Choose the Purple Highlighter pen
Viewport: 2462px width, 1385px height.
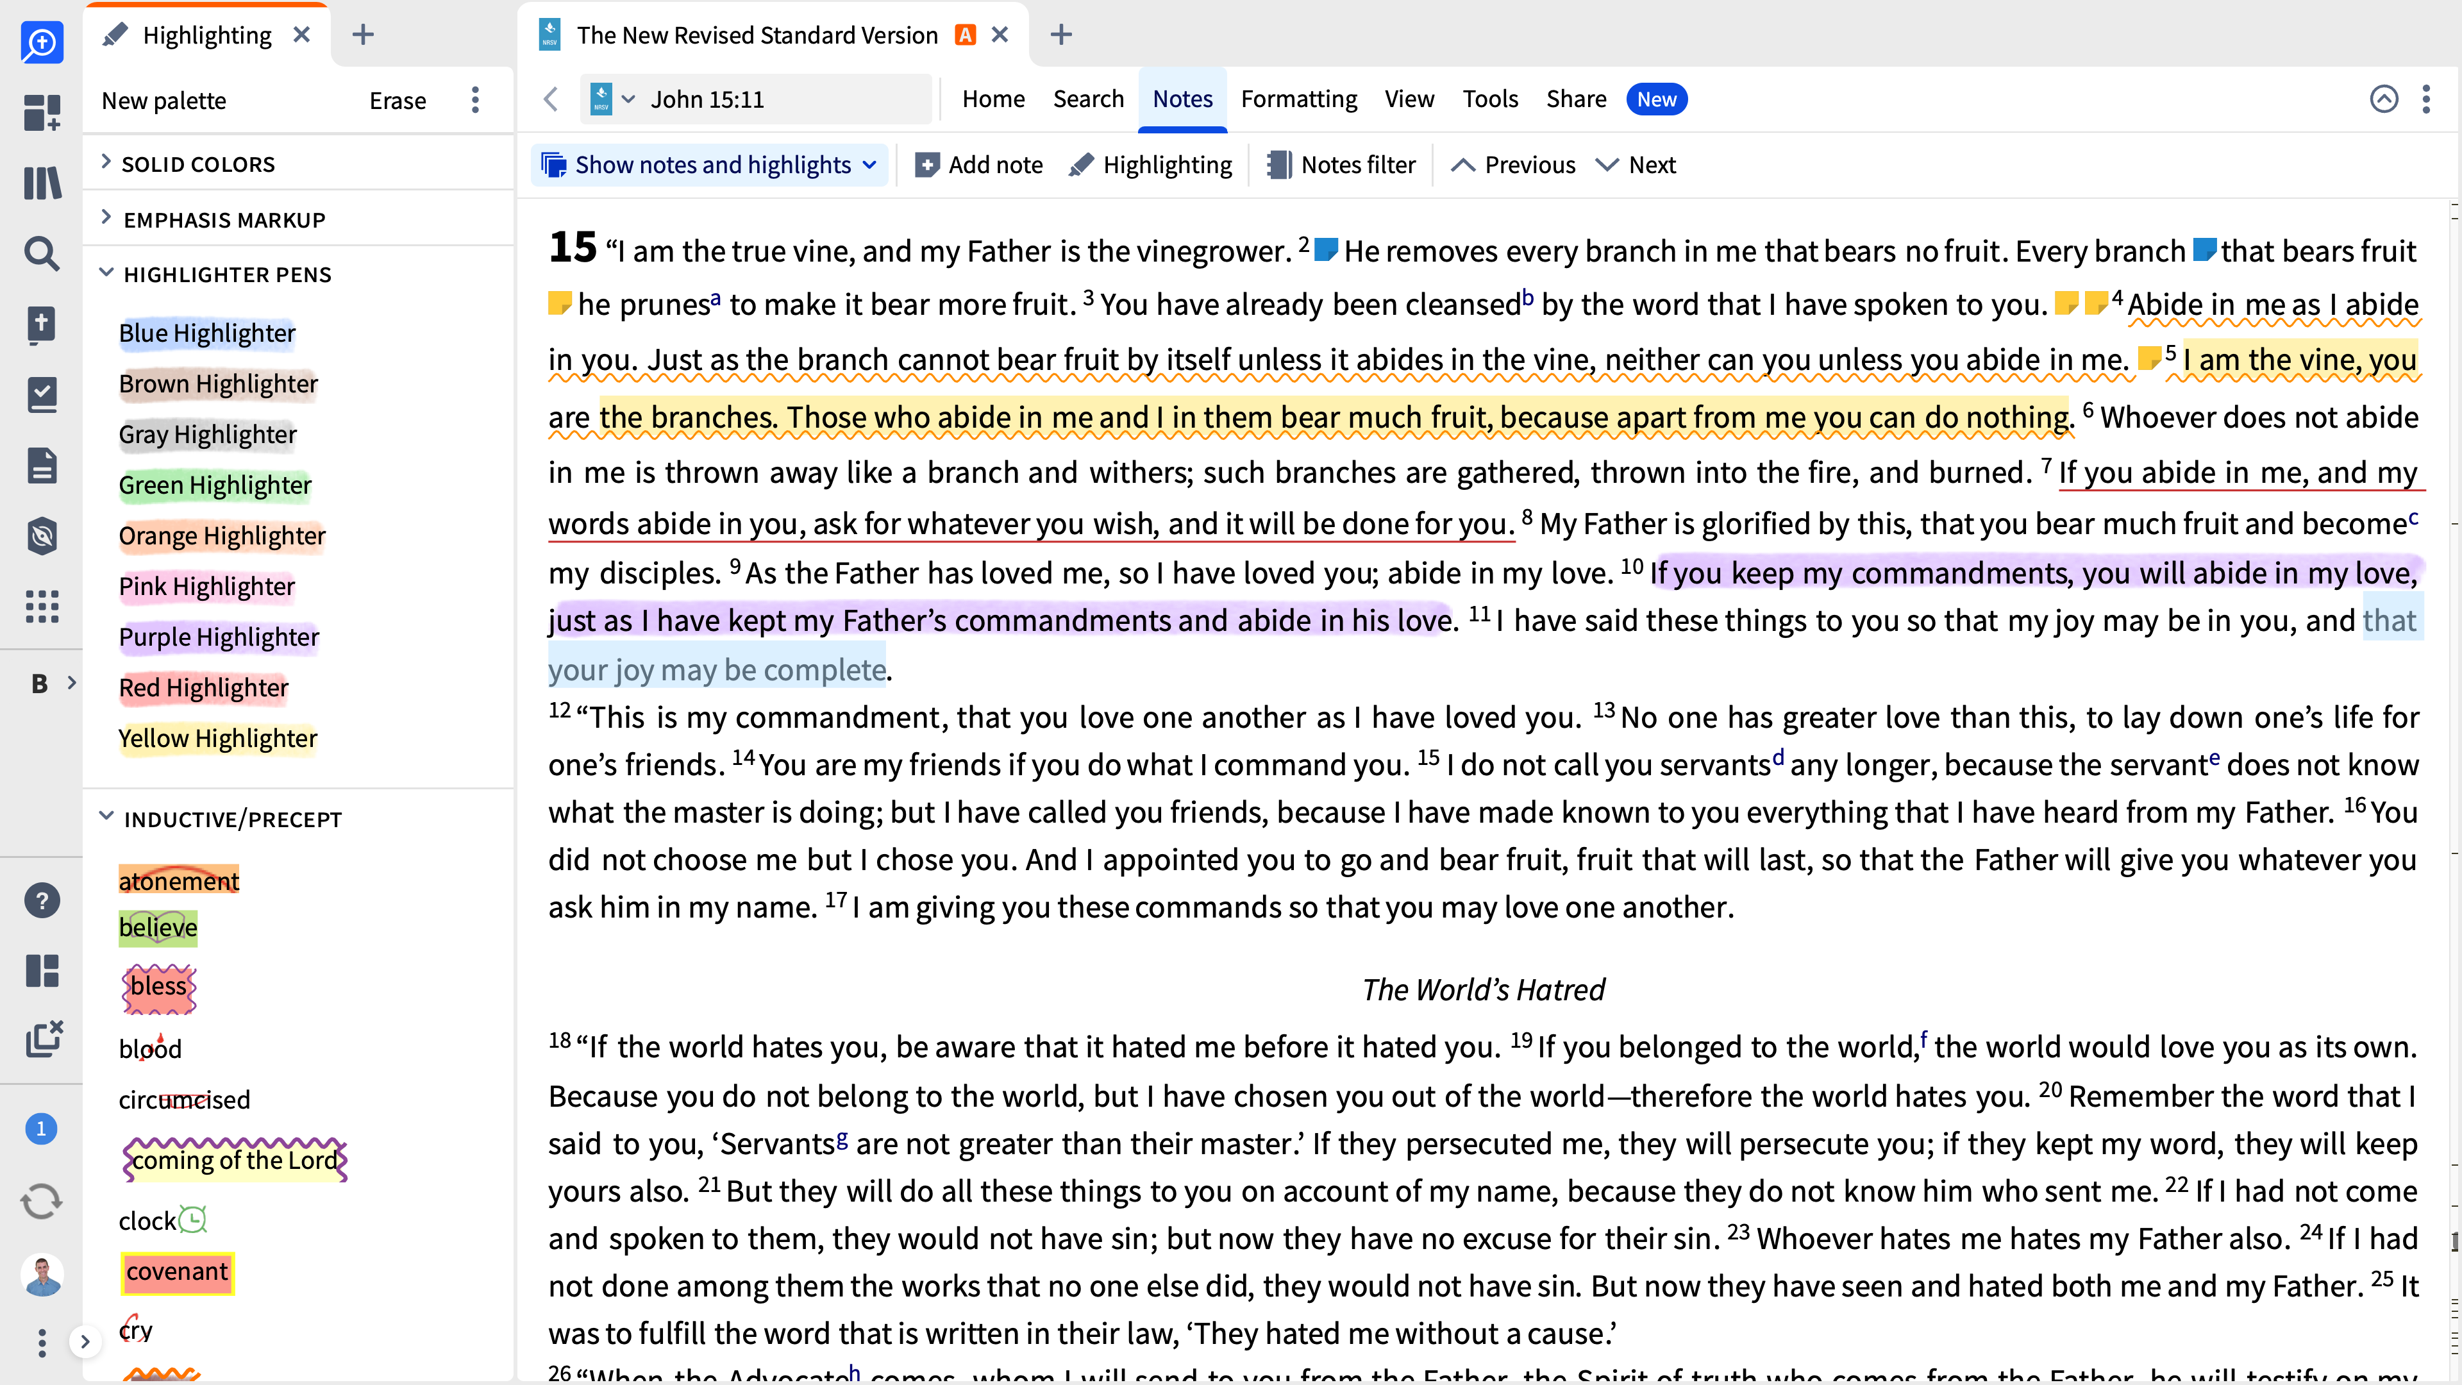(x=218, y=637)
